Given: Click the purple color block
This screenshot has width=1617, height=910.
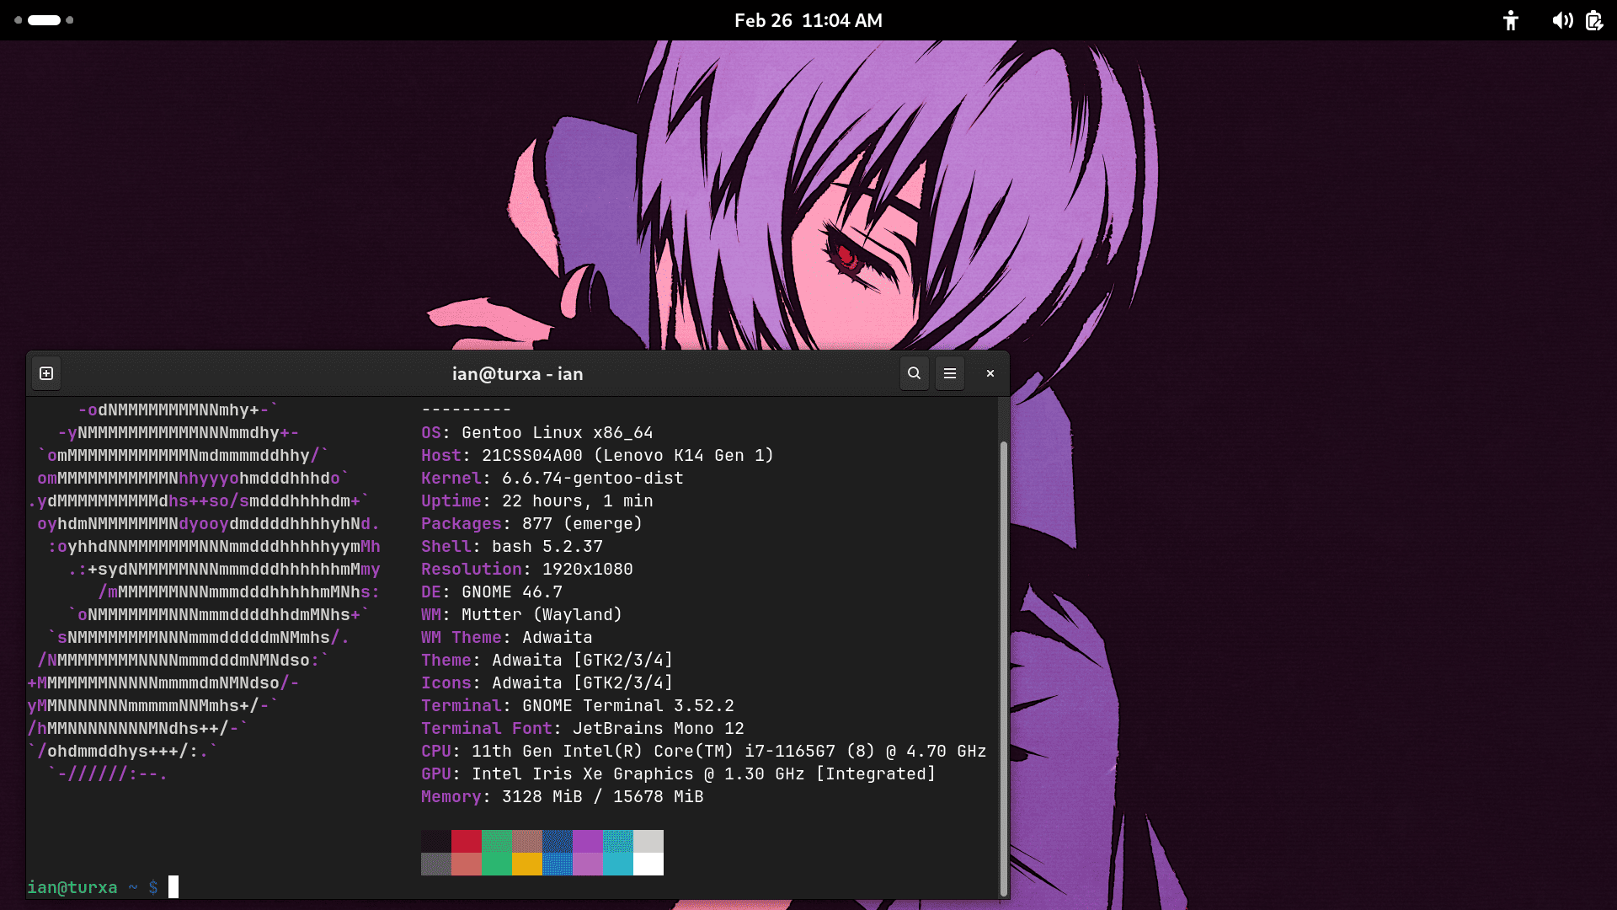Looking at the screenshot, I should [x=587, y=841].
